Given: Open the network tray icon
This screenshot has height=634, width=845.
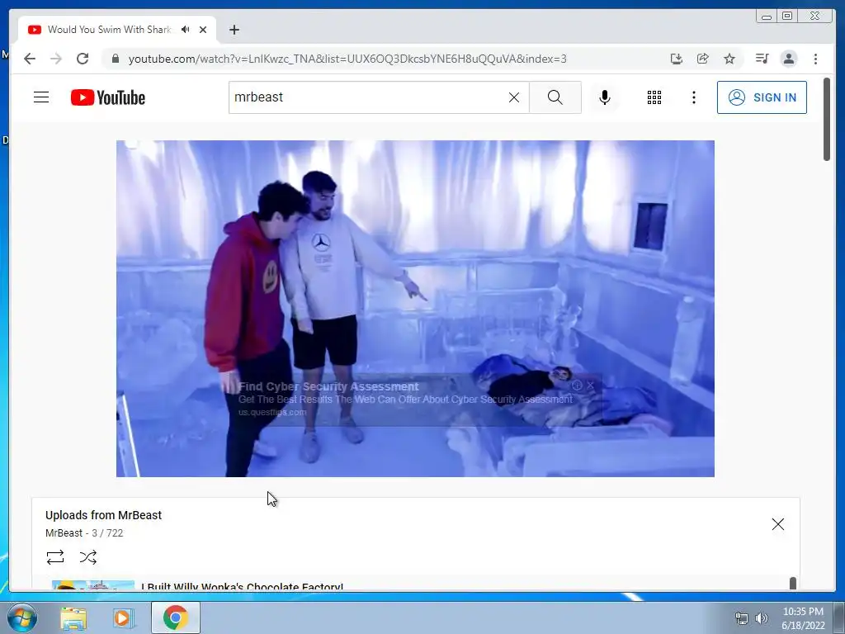Looking at the screenshot, I should pos(742,618).
